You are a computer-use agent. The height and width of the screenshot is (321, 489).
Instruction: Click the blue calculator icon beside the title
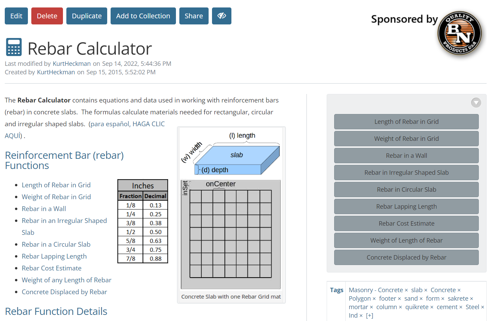[x=14, y=47]
